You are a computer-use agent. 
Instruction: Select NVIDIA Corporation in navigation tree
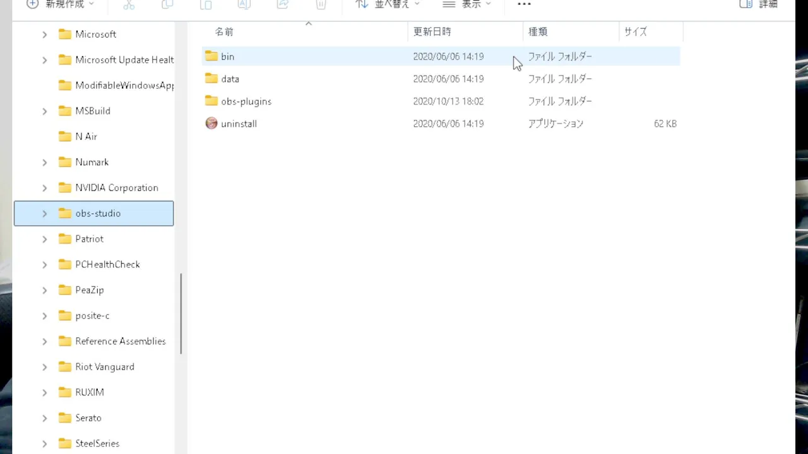(117, 188)
